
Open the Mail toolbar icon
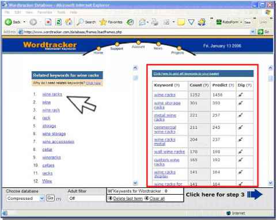click(x=142, y=22)
